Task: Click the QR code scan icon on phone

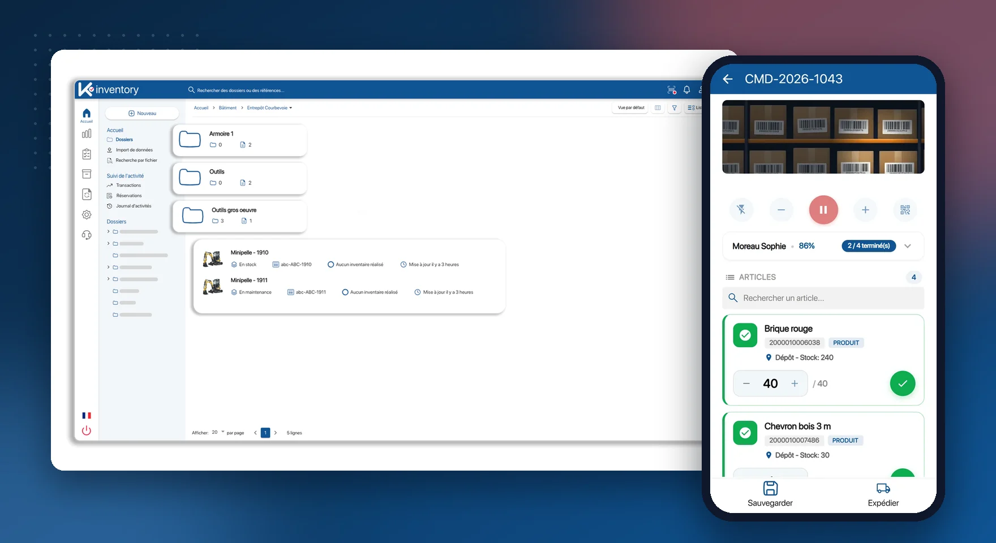Action: pos(905,210)
